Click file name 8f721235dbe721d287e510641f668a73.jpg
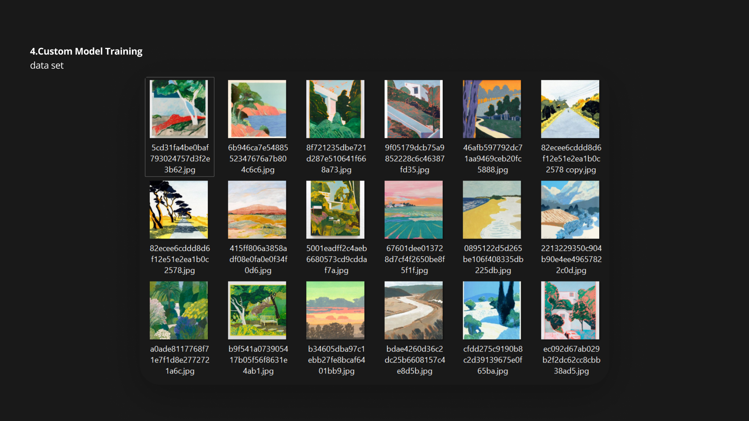 pyautogui.click(x=336, y=159)
